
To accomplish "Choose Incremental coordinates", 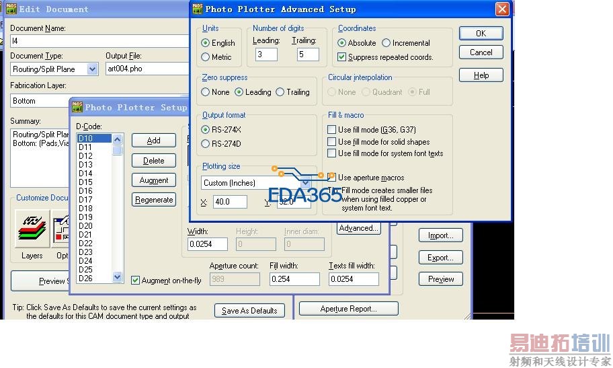I will tap(386, 42).
